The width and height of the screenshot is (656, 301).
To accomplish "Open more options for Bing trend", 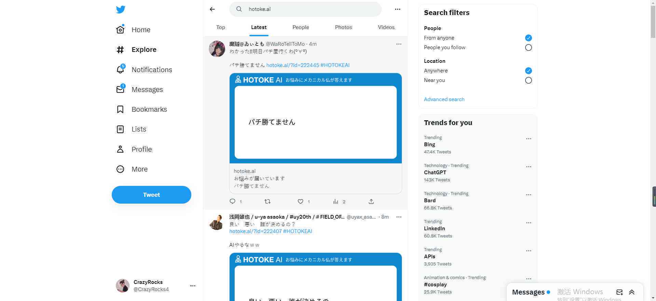I will point(529,139).
